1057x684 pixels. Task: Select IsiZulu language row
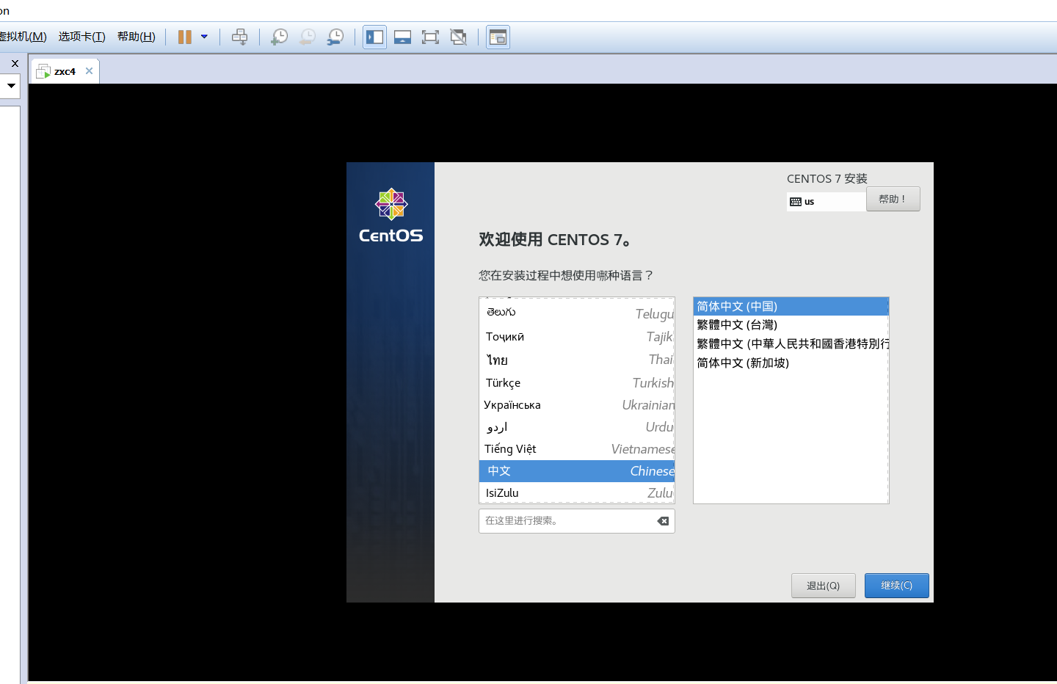click(577, 492)
